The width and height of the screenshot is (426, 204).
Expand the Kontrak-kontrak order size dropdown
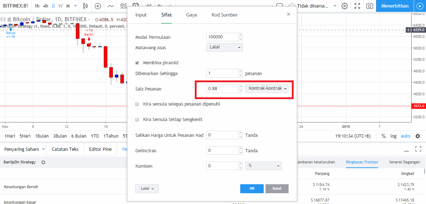[267, 88]
